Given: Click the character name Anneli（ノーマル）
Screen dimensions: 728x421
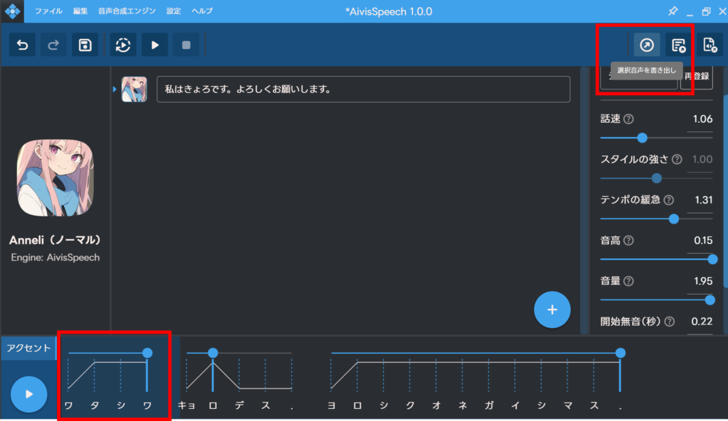Looking at the screenshot, I should click(x=55, y=240).
